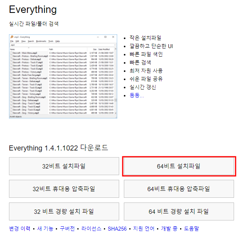
Task: Download 32비트 휴대용 압축파일
Action: (x=64, y=189)
